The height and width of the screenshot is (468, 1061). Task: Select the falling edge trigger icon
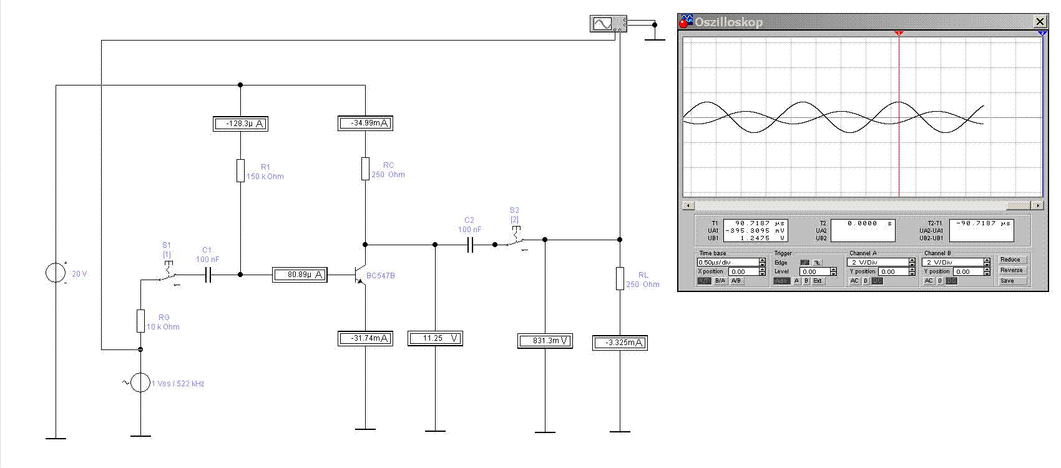[818, 263]
